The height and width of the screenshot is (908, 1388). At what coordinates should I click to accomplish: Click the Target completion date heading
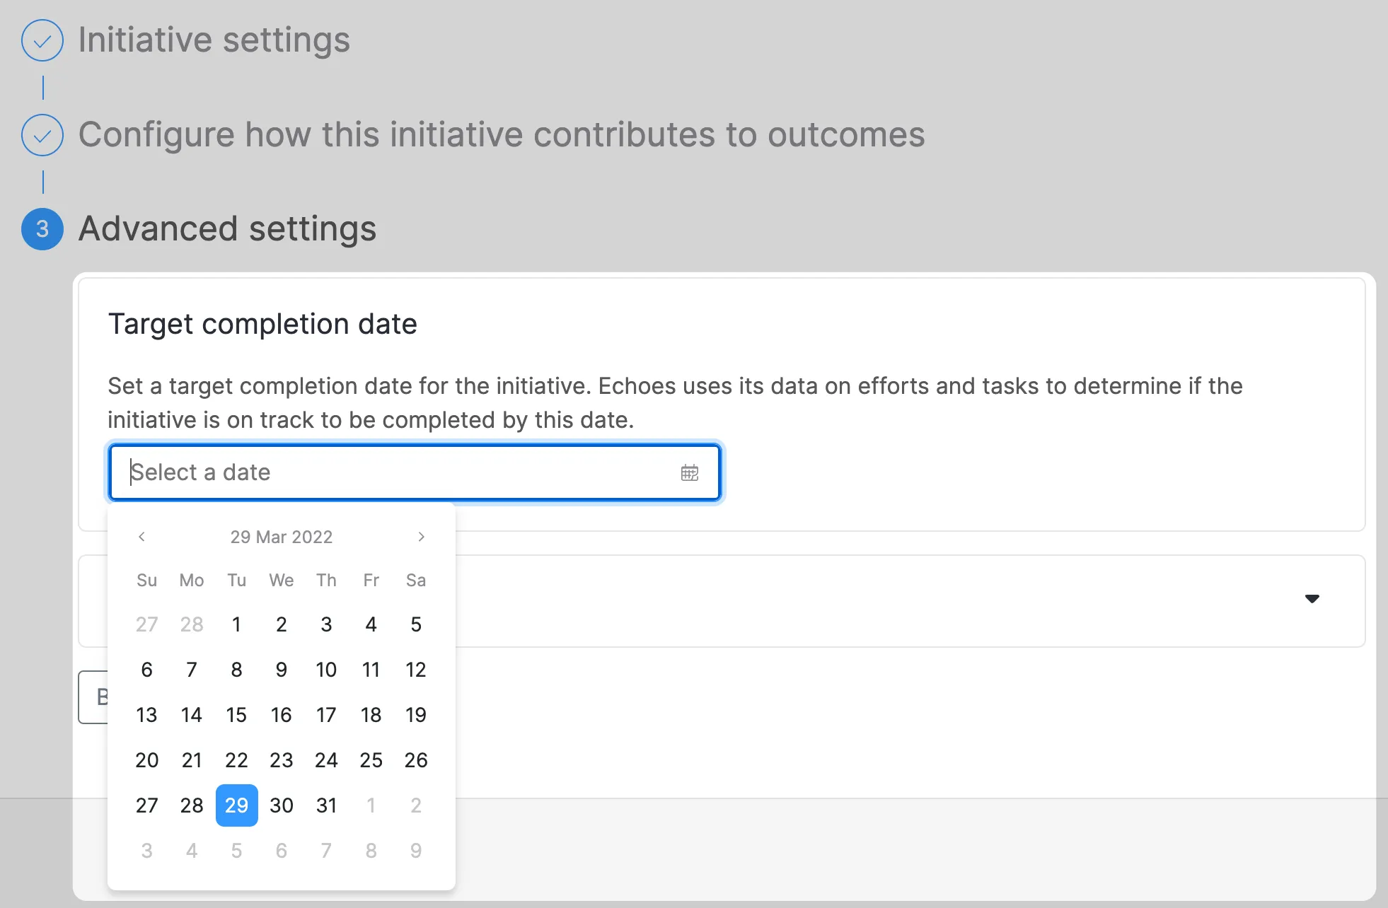262,325
